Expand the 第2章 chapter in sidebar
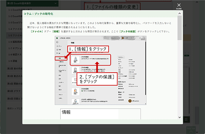Screen dimensions: 205x134 click(x=14, y=69)
